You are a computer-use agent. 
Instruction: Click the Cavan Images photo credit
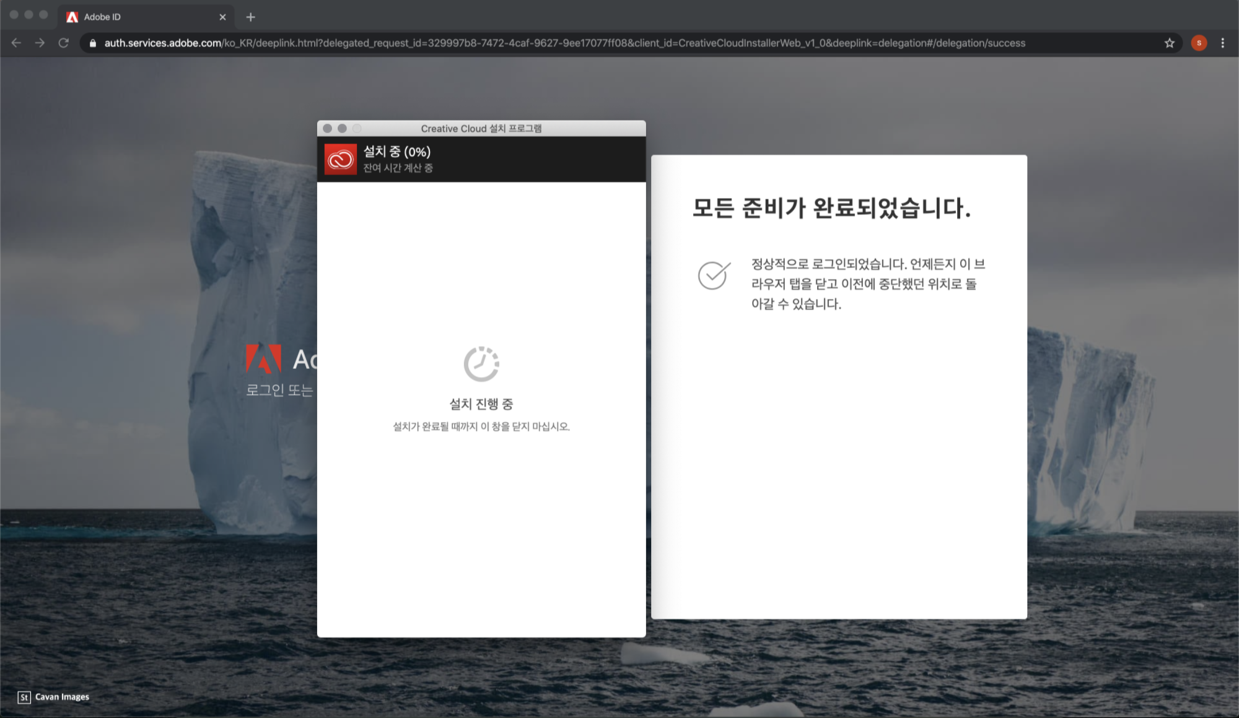pos(62,697)
